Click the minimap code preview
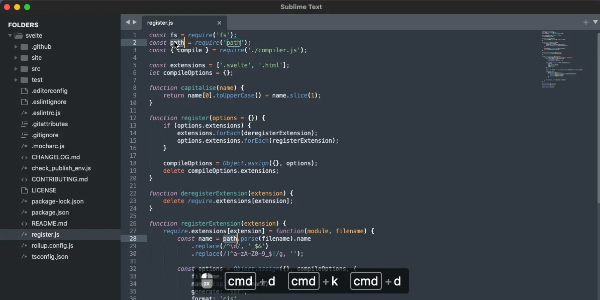 [562, 59]
